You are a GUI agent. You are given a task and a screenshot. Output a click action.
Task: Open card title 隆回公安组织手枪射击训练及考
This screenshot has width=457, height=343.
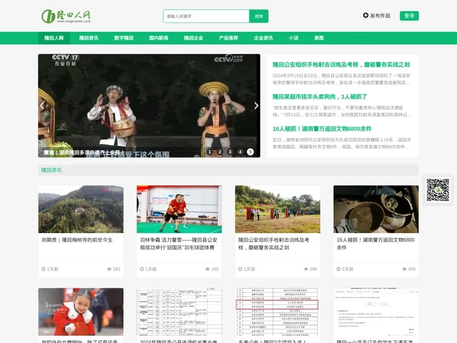(274, 244)
